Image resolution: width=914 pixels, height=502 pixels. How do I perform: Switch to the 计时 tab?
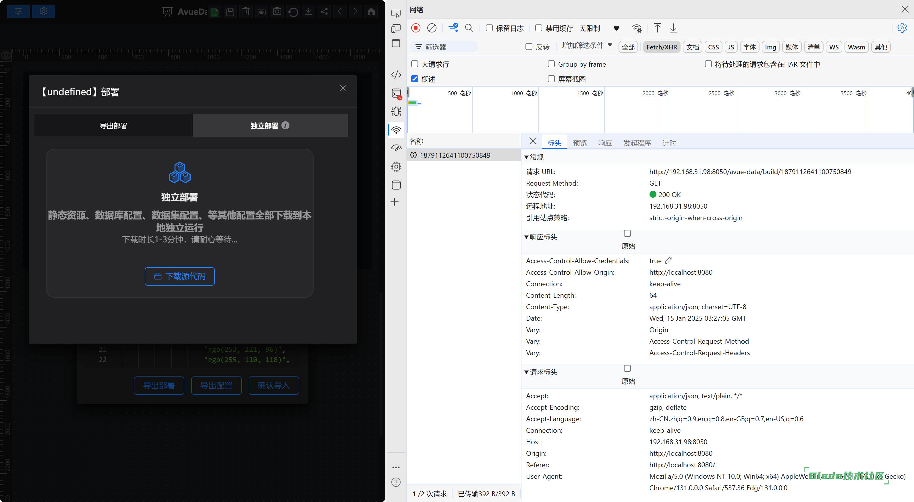(669, 143)
